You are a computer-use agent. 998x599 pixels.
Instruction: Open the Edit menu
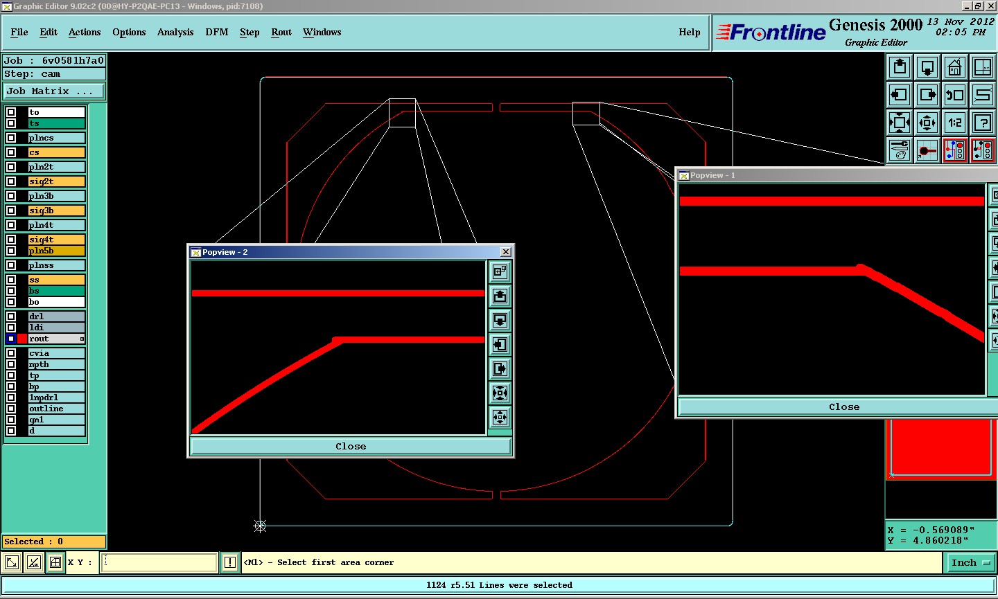click(49, 32)
